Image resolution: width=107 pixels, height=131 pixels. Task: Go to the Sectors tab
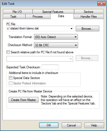point(89,12)
